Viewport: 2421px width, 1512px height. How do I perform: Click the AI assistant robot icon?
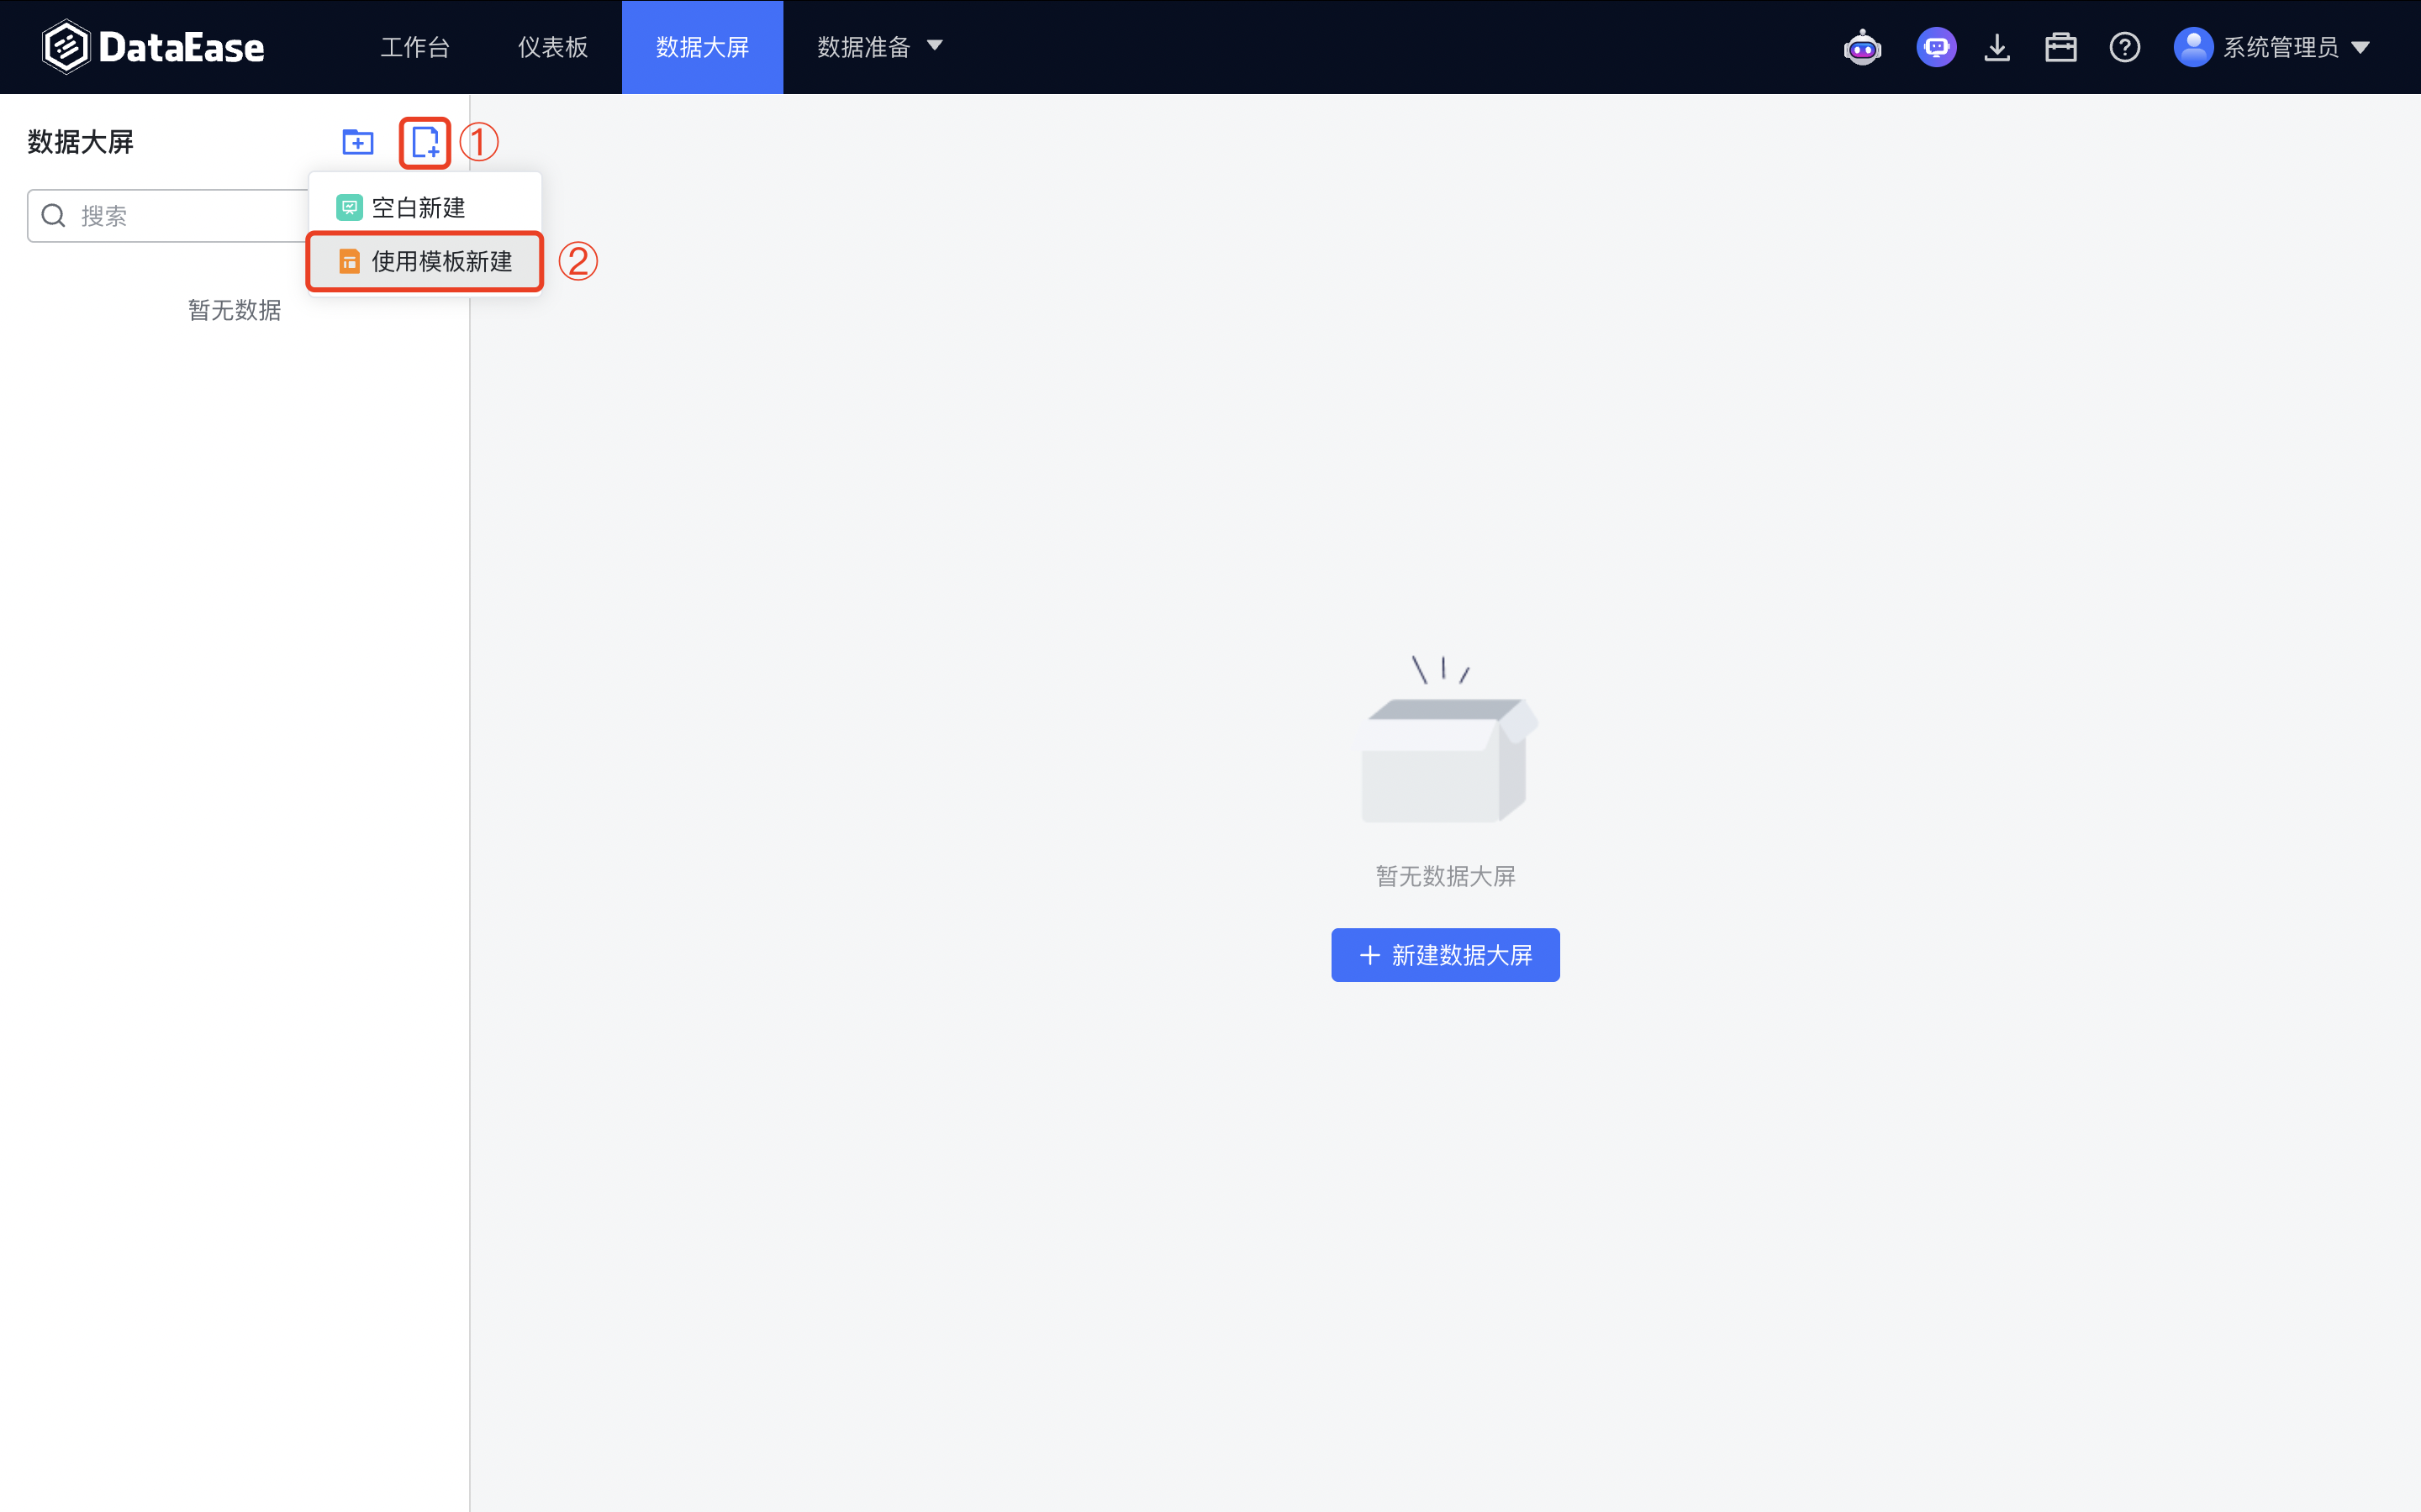1862,47
